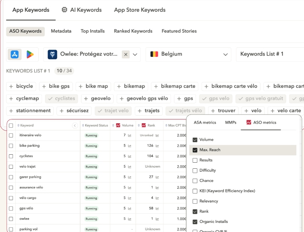Open the Metadata tab
This screenshot has height=232, width=304.
click(x=61, y=31)
